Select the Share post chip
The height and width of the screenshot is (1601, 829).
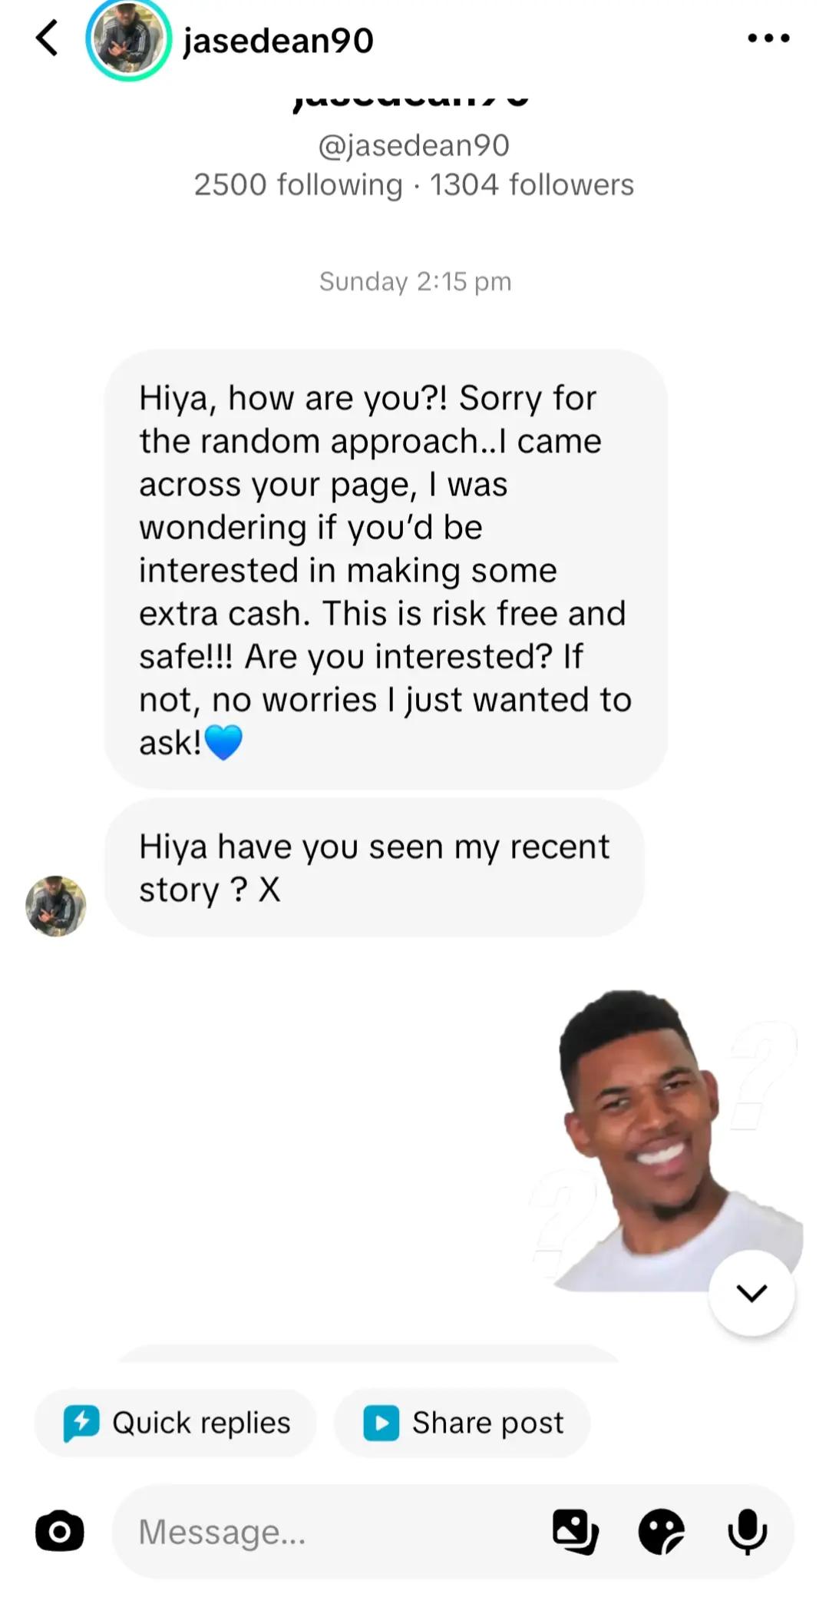462,1423
